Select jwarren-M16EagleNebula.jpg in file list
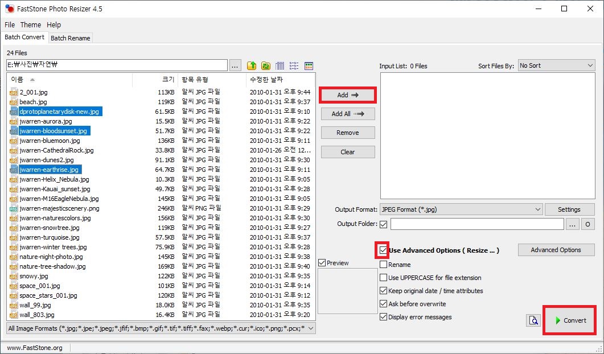The height and width of the screenshot is (354, 604). [59, 199]
